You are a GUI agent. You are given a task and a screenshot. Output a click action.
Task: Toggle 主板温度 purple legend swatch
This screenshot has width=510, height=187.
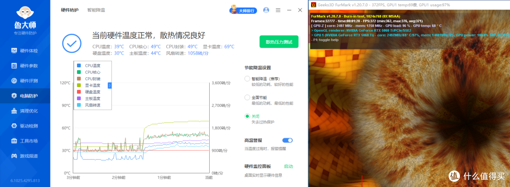[x=79, y=98]
